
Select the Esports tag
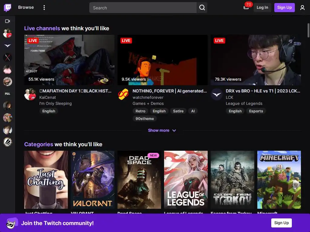point(256,111)
